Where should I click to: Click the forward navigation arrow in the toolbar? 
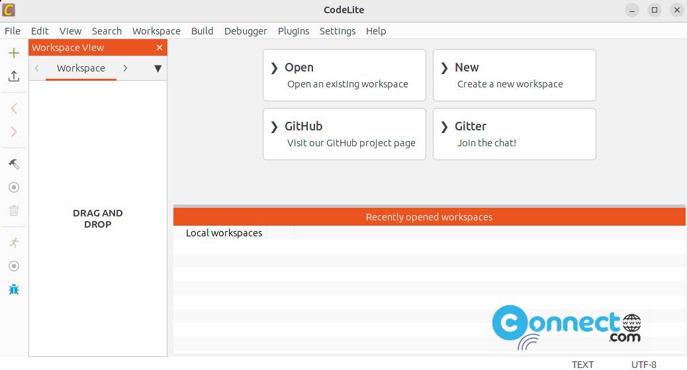pyautogui.click(x=14, y=132)
